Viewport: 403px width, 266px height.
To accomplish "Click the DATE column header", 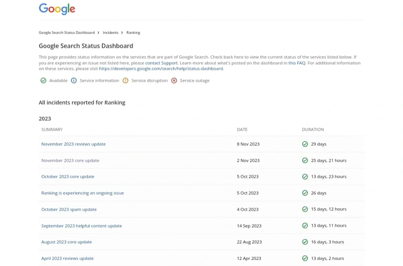I will 242,129.
